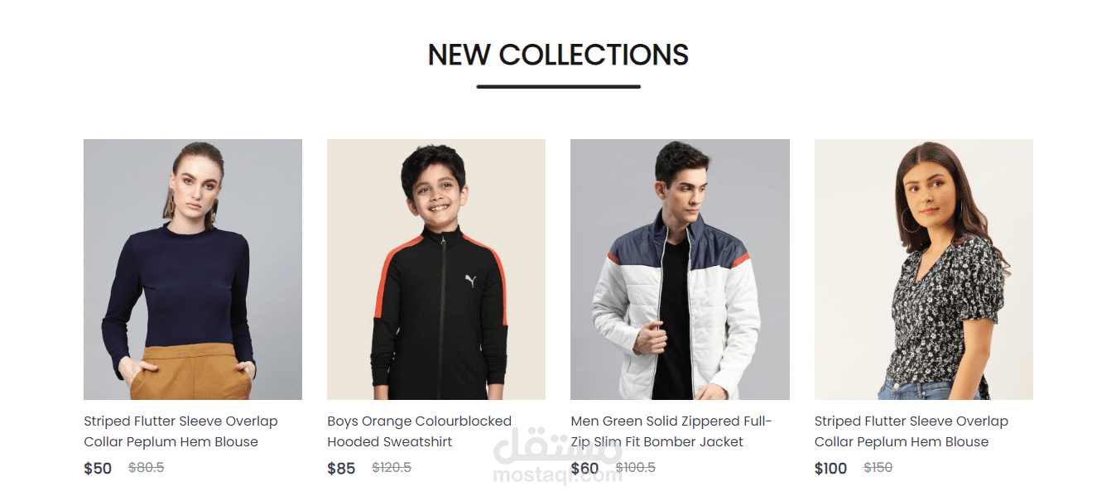Click the $60 current price
The height and width of the screenshot is (496, 1116).
tap(584, 469)
